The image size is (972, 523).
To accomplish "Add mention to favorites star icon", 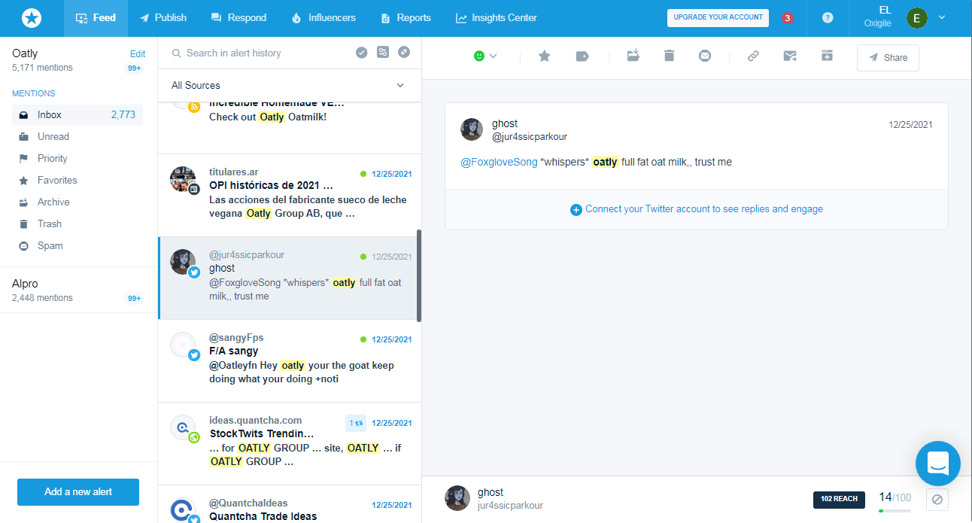I will 545,56.
